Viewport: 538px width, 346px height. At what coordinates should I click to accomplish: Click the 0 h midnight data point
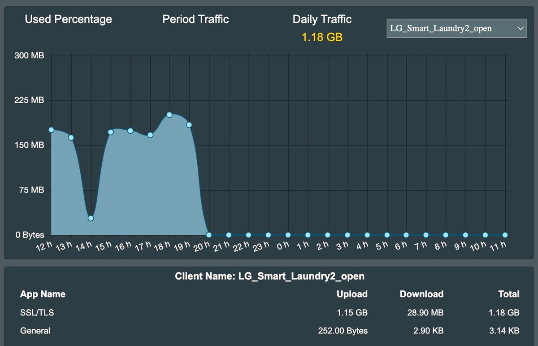click(x=288, y=235)
